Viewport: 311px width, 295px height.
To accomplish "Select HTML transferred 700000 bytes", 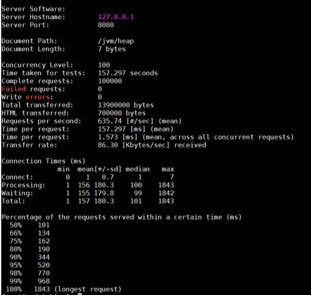I will [122, 113].
